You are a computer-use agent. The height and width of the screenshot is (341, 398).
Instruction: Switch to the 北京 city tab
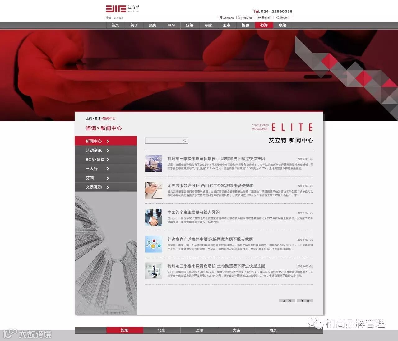pos(161,330)
